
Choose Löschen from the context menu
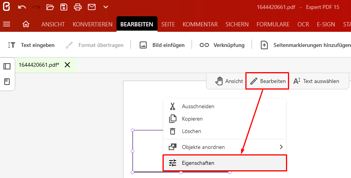pos(225,131)
